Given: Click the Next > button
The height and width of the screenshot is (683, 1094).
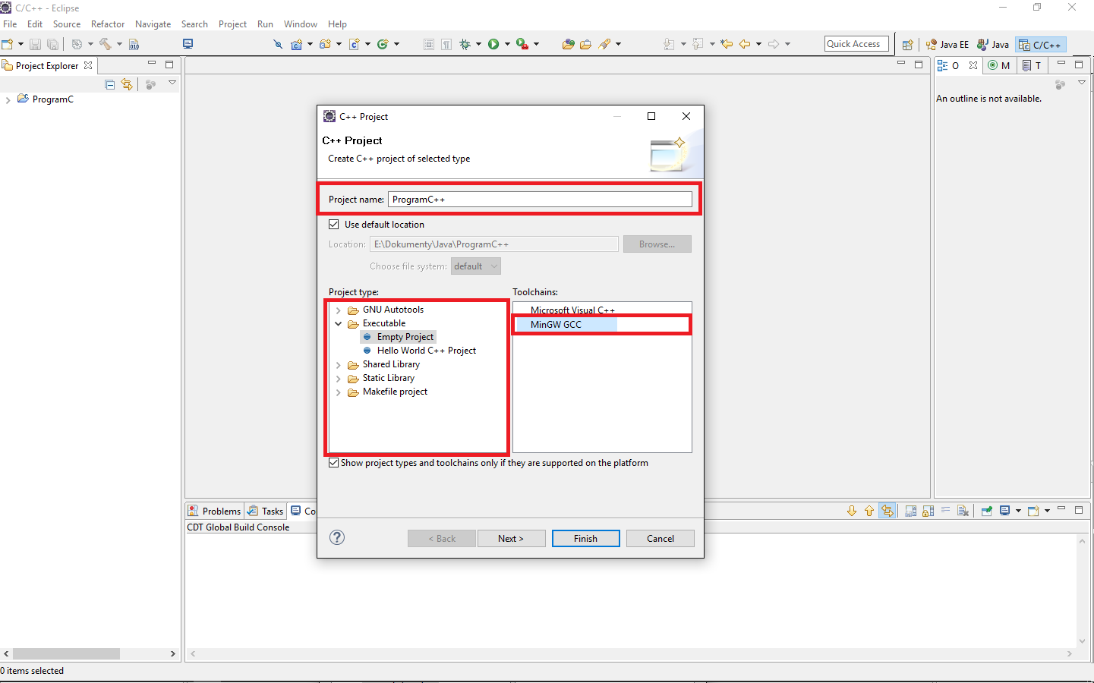Looking at the screenshot, I should tap(511, 538).
